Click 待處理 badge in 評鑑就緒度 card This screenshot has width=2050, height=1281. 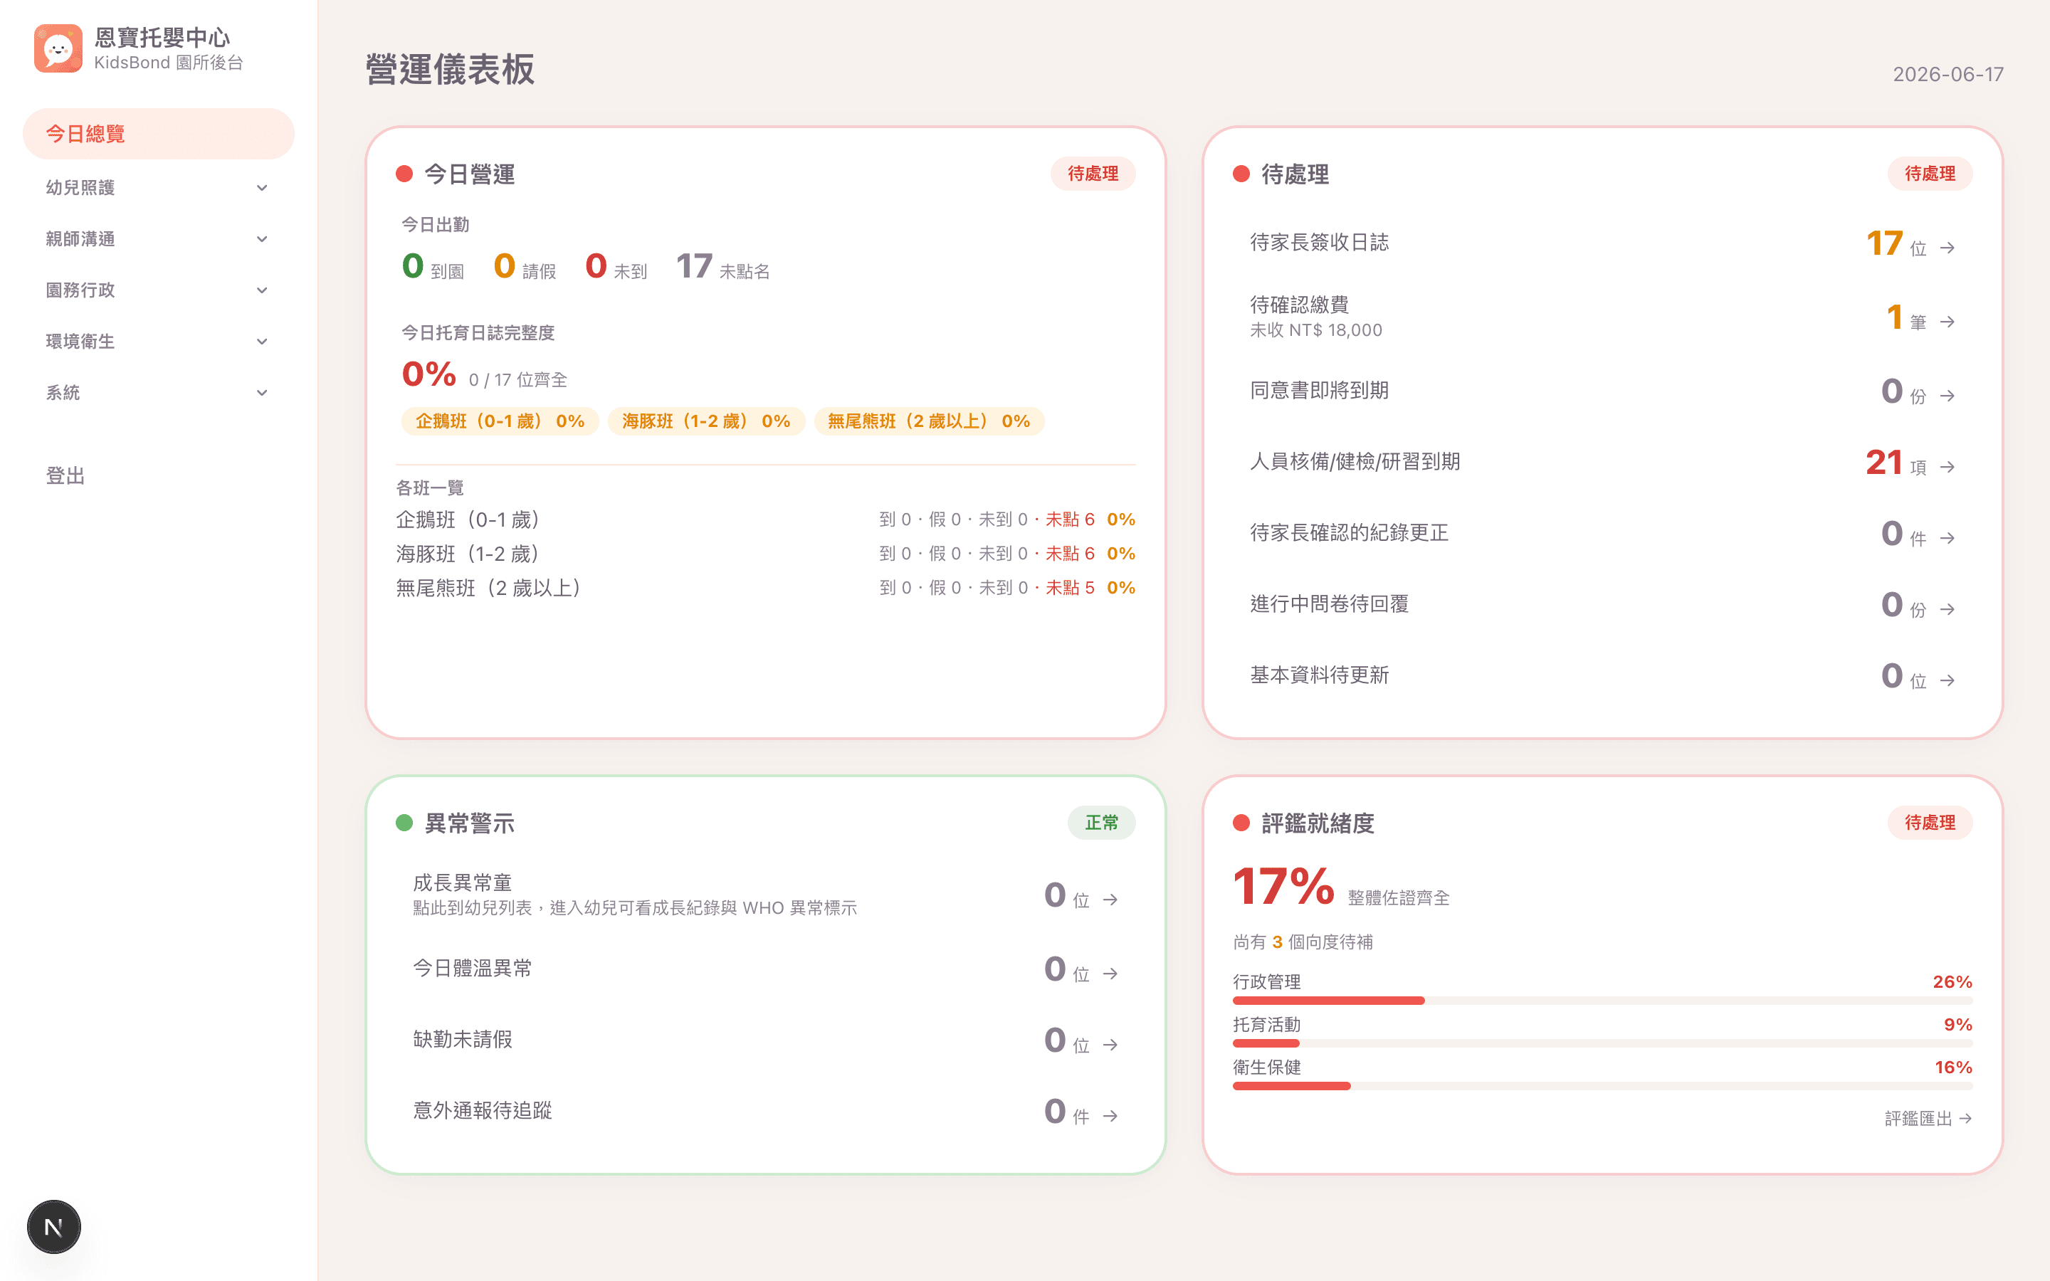pyautogui.click(x=1930, y=823)
